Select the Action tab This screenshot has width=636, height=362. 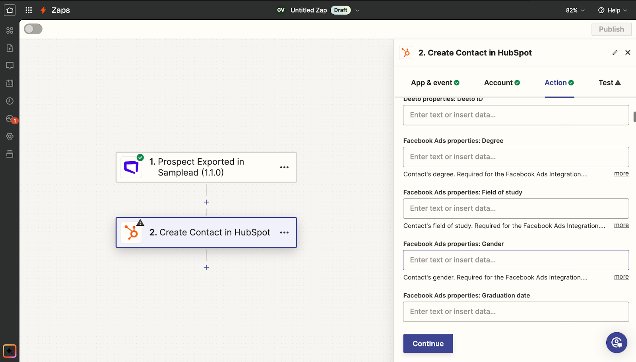(x=559, y=83)
